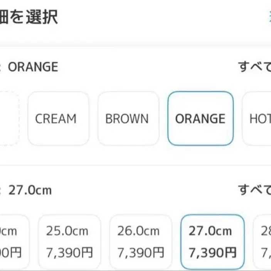Expand すべて beside the 27.0cm heading
The image size is (271, 271).
(x=254, y=190)
